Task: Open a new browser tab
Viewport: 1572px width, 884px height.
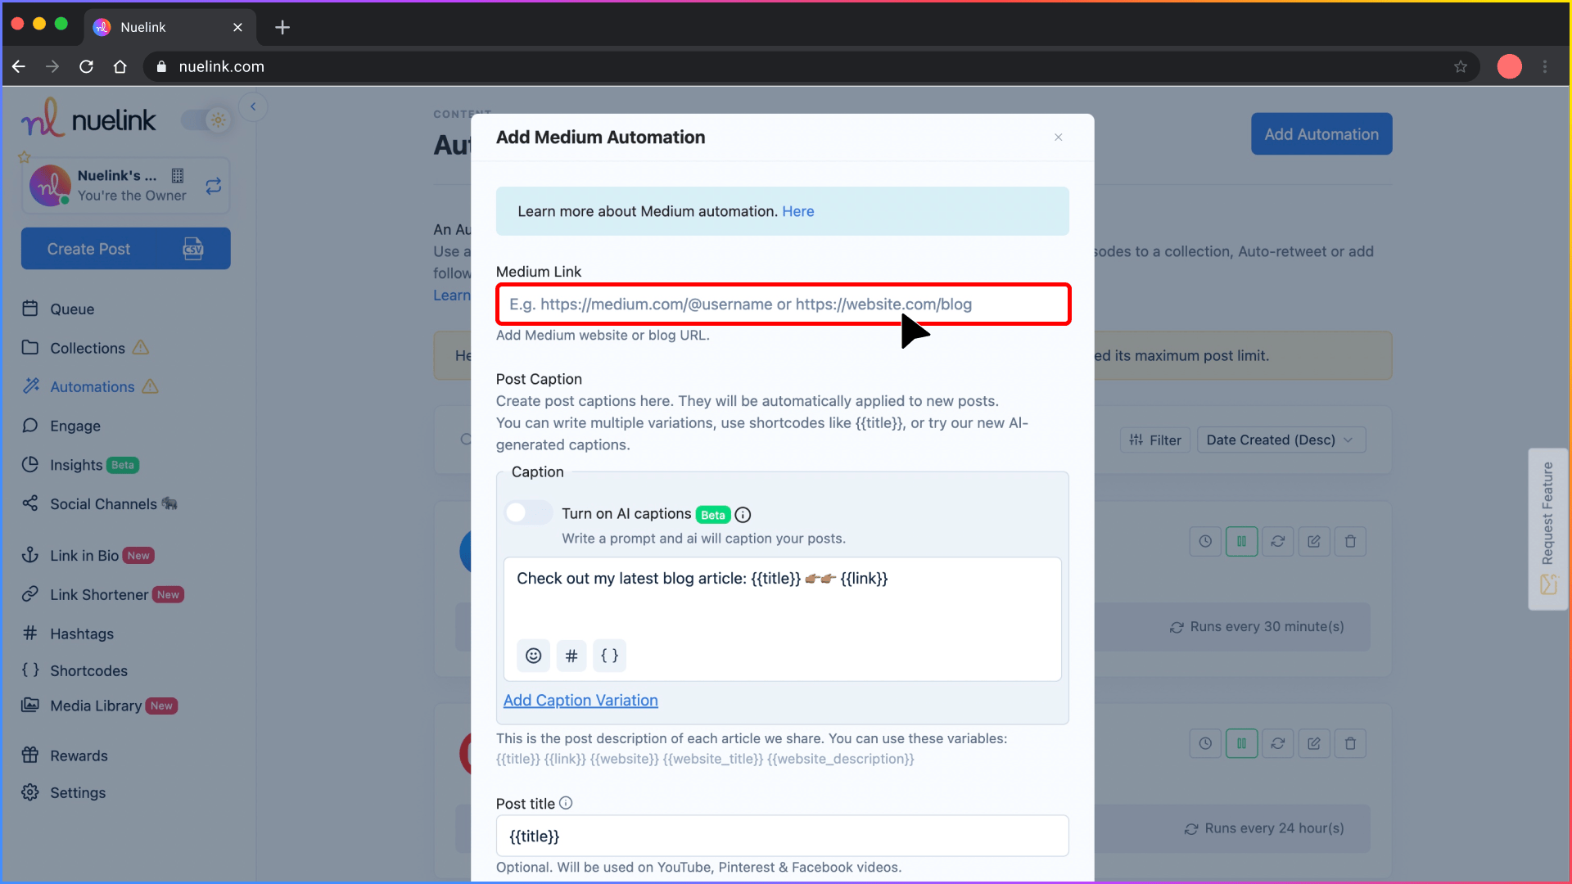Action: [282, 27]
